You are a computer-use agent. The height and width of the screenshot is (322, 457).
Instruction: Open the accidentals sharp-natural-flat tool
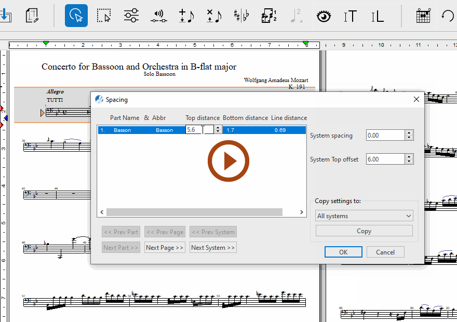coord(241,16)
